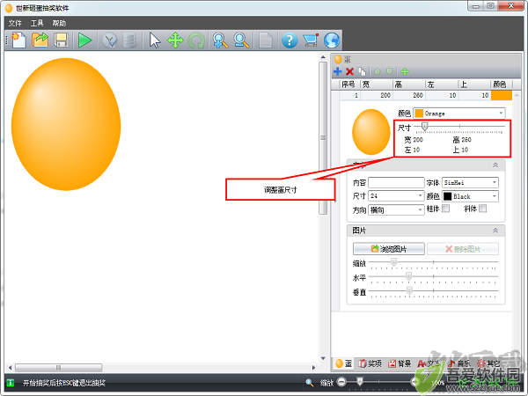
Task: Click the grey document toolbar icon
Action: point(266,40)
